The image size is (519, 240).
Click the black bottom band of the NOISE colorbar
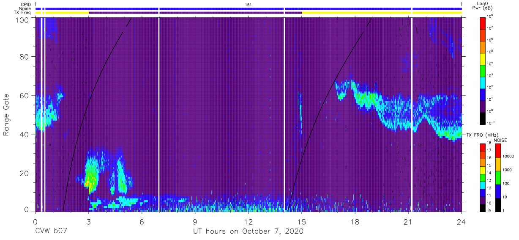click(497, 204)
